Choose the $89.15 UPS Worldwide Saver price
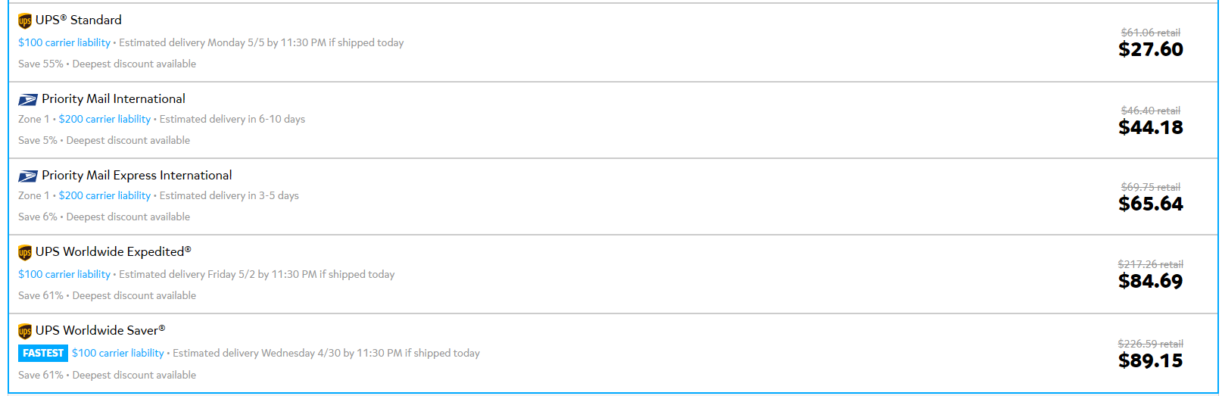 click(x=1151, y=360)
